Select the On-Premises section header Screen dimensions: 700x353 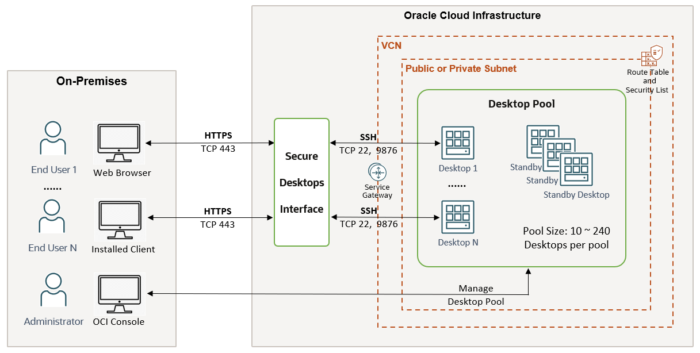[x=90, y=81]
